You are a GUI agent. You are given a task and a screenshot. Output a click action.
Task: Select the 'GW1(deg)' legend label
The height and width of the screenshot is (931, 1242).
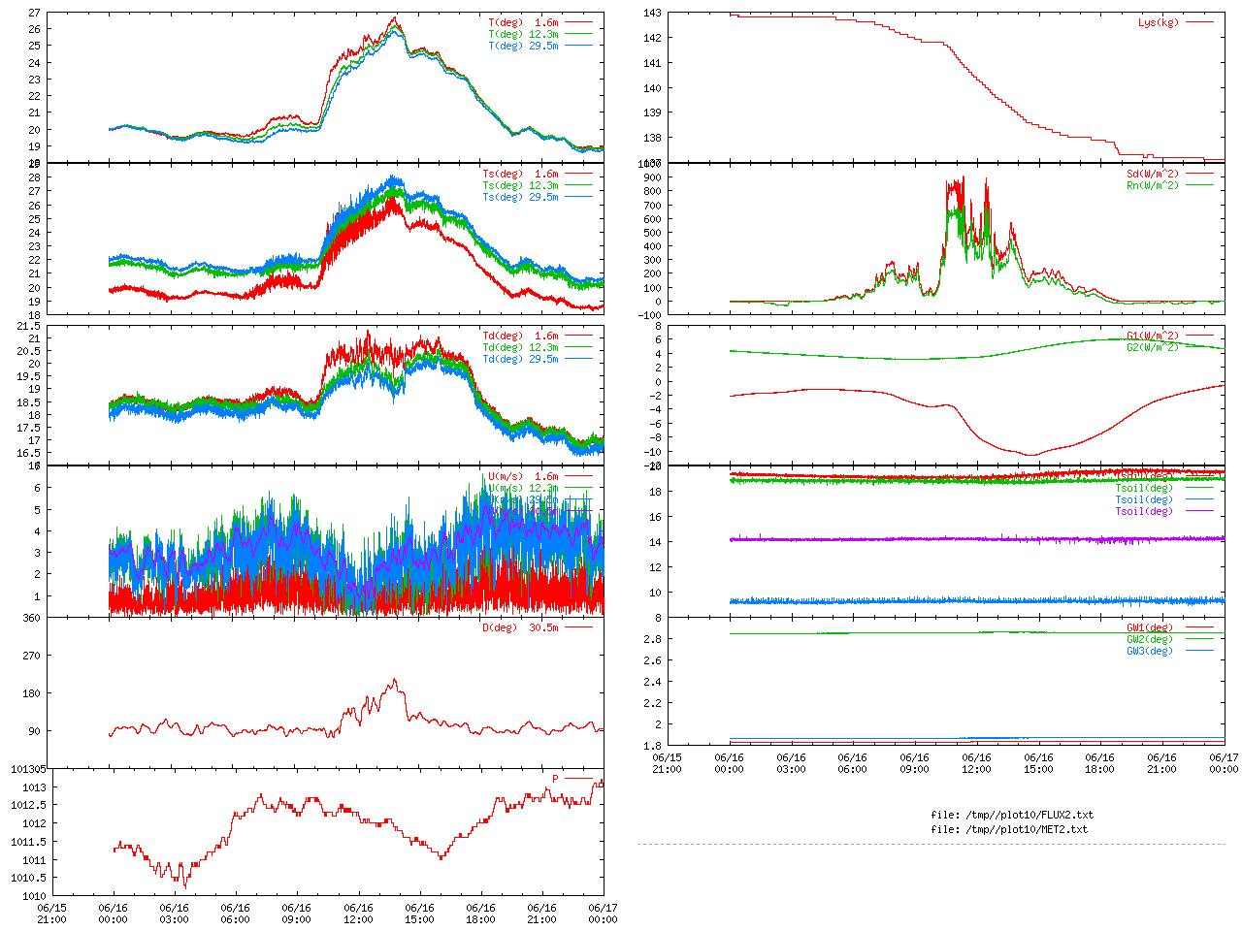click(1150, 628)
